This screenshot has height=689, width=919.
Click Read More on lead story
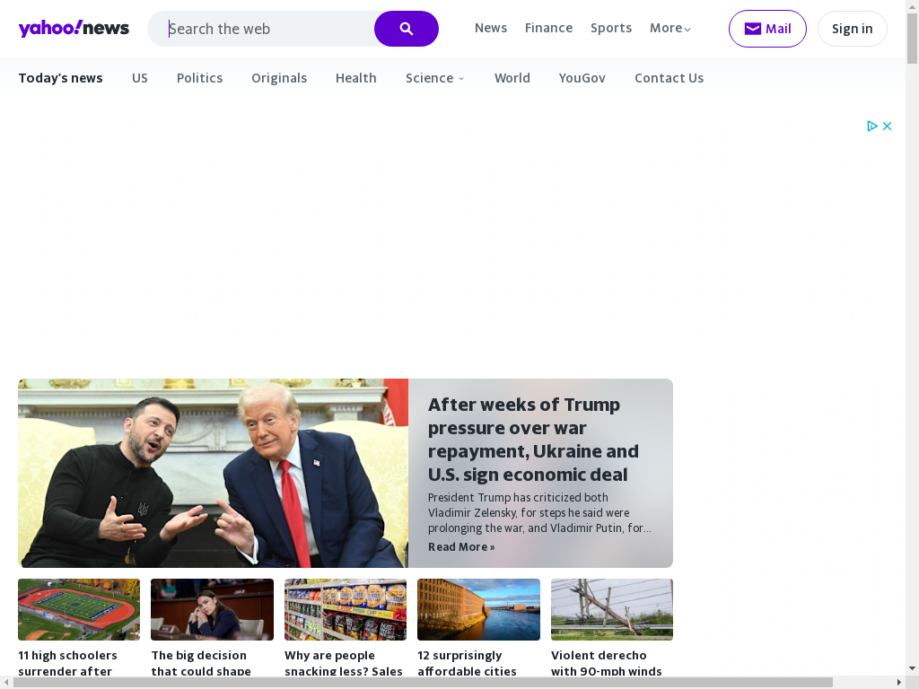tap(461, 546)
